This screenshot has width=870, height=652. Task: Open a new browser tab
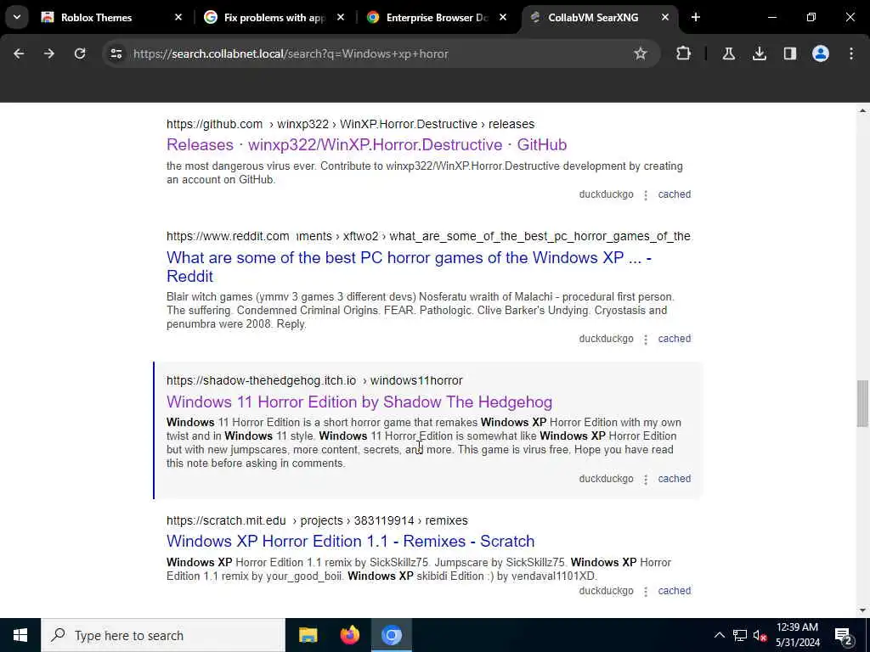[x=696, y=17]
